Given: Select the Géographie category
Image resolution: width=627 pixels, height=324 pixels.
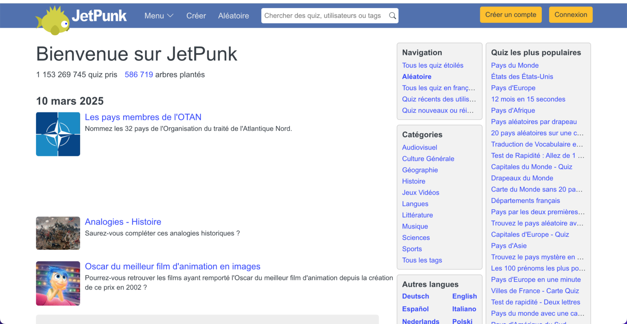Looking at the screenshot, I should tap(420, 170).
